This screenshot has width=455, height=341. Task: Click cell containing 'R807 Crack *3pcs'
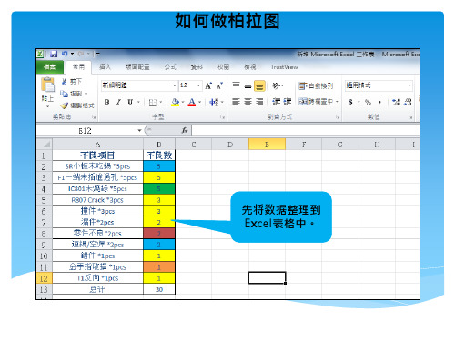[x=97, y=200]
